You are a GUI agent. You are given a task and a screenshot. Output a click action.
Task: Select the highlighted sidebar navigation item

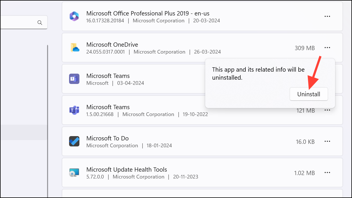pos(23,132)
